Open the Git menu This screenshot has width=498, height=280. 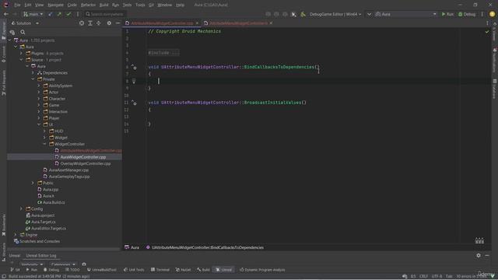click(x=151, y=5)
